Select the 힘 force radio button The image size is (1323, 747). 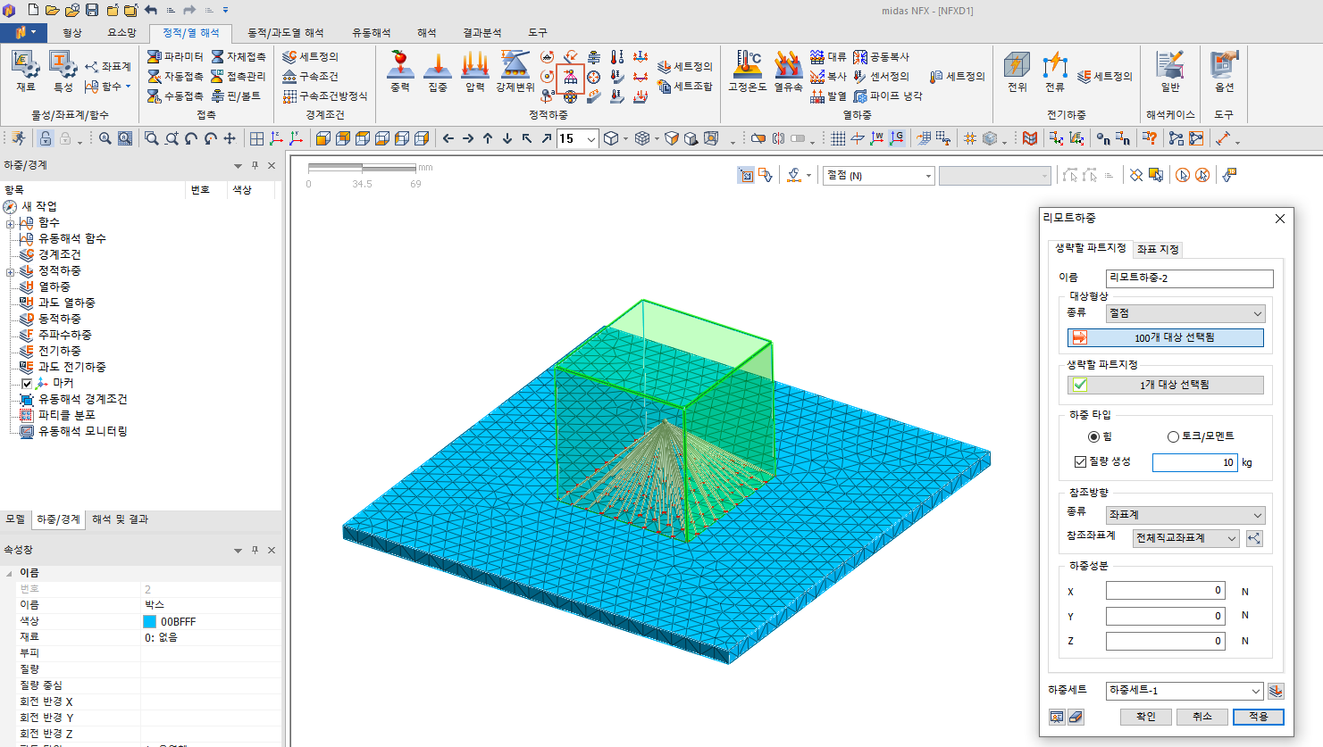(x=1093, y=436)
